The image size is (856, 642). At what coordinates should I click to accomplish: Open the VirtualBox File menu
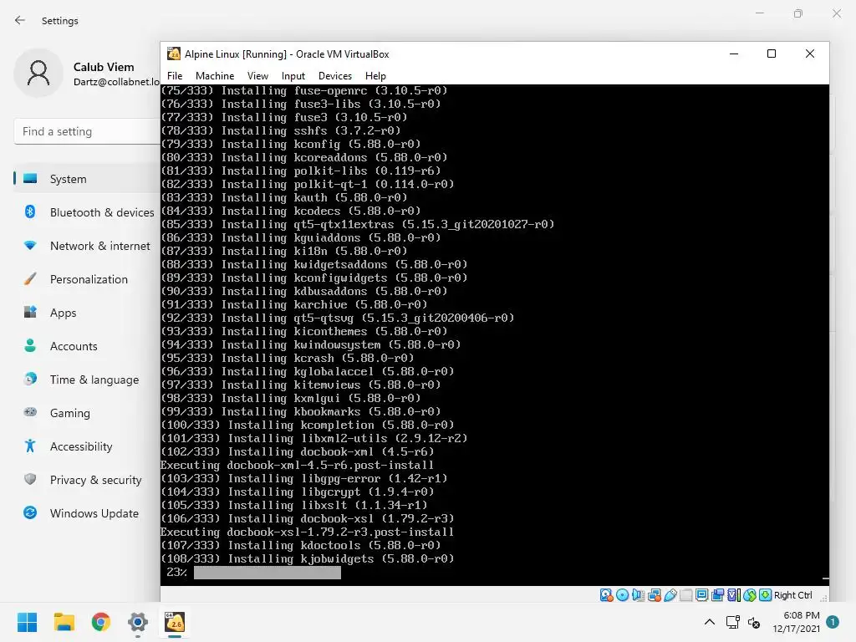click(175, 76)
